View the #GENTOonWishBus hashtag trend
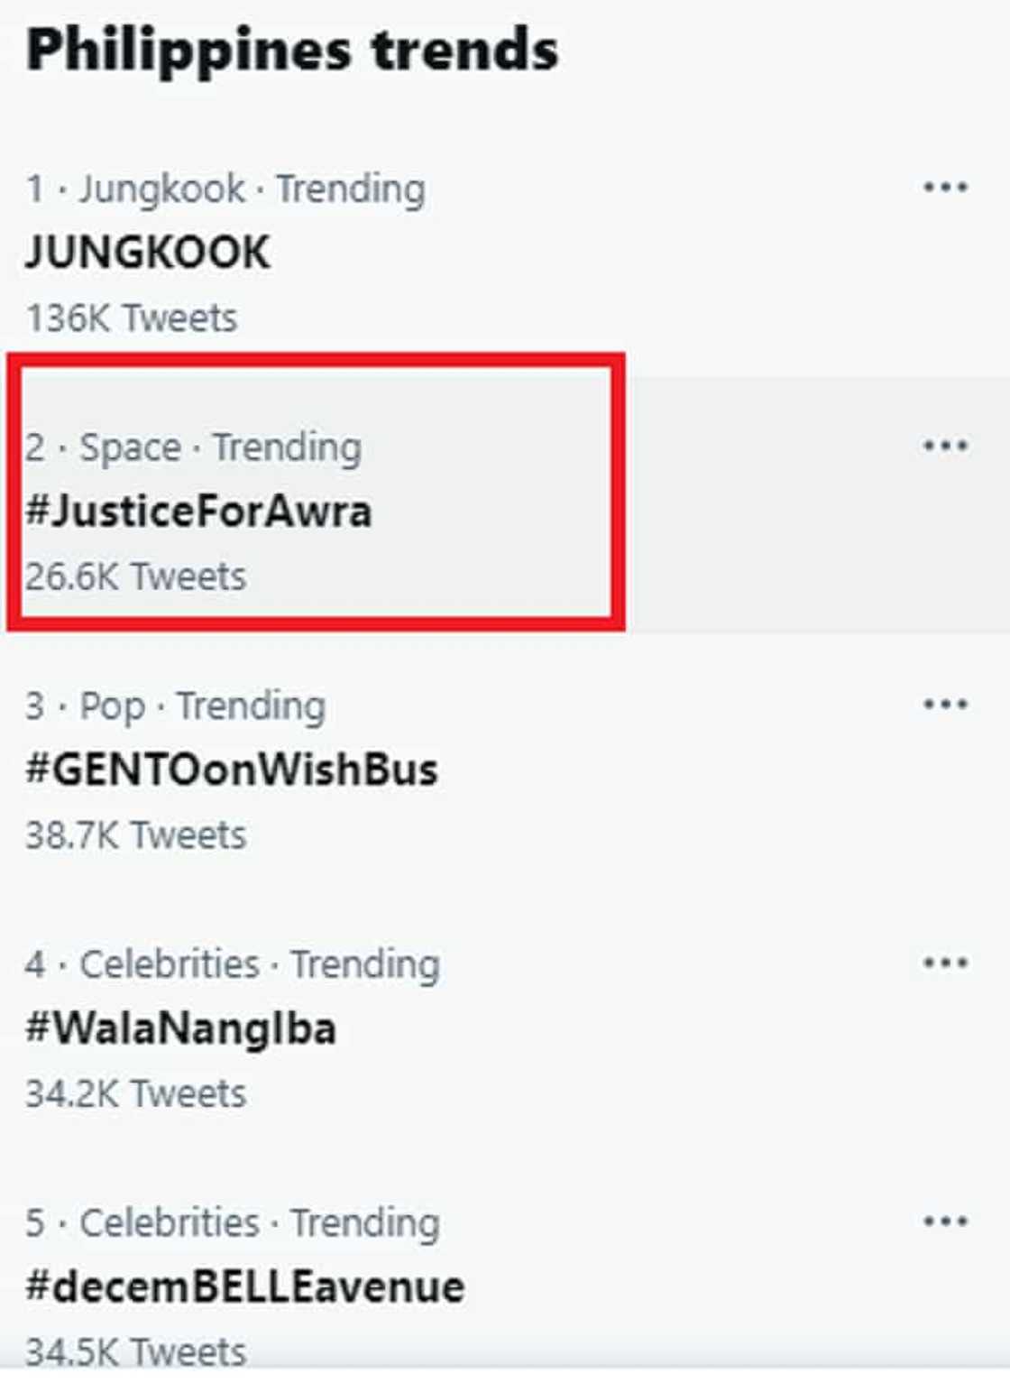This screenshot has width=1010, height=1383. [x=232, y=770]
